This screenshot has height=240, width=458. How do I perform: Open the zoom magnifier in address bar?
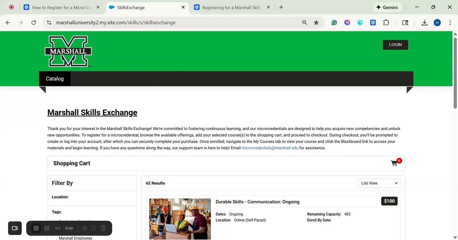coord(305,23)
